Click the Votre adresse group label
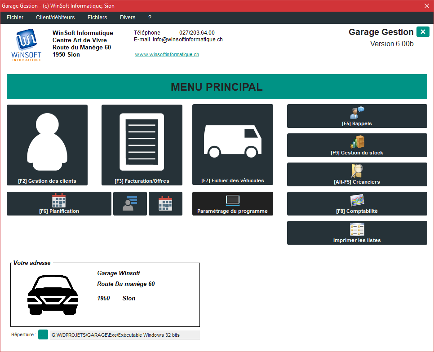The image size is (434, 352). point(32,263)
